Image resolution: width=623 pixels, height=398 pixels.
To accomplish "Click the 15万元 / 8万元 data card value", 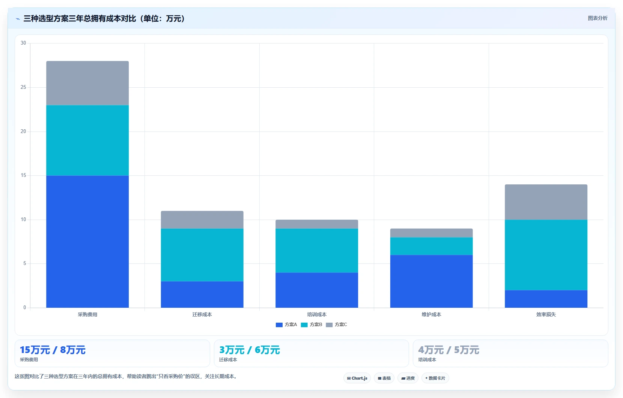I will point(53,350).
